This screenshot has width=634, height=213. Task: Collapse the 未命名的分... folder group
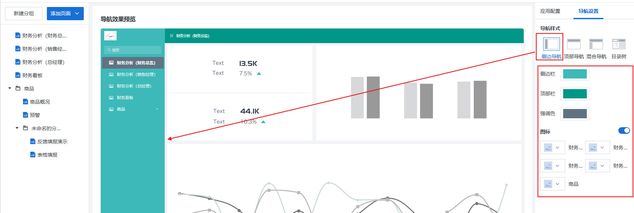pyautogui.click(x=17, y=128)
